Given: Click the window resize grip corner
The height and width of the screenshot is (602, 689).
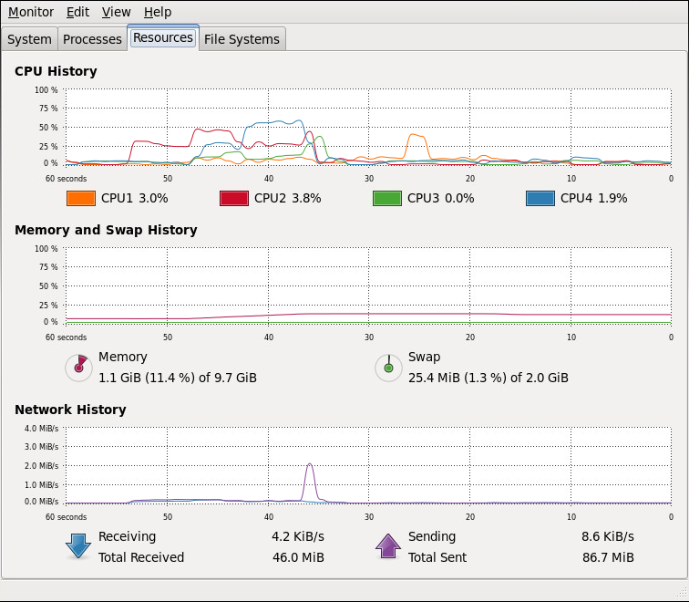Looking at the screenshot, I should [680, 592].
